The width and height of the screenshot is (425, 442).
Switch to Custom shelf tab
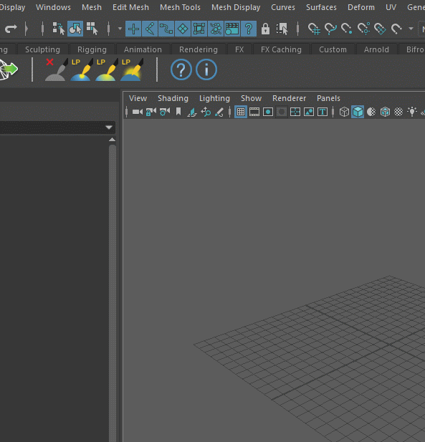[333, 49]
